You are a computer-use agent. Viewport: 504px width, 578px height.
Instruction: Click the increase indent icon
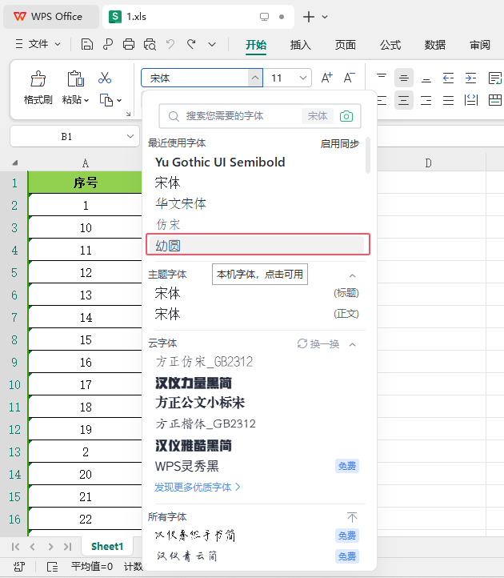click(470, 78)
